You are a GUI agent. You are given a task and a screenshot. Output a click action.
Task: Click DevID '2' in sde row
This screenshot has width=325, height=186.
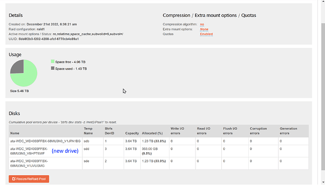[x=106, y=161]
